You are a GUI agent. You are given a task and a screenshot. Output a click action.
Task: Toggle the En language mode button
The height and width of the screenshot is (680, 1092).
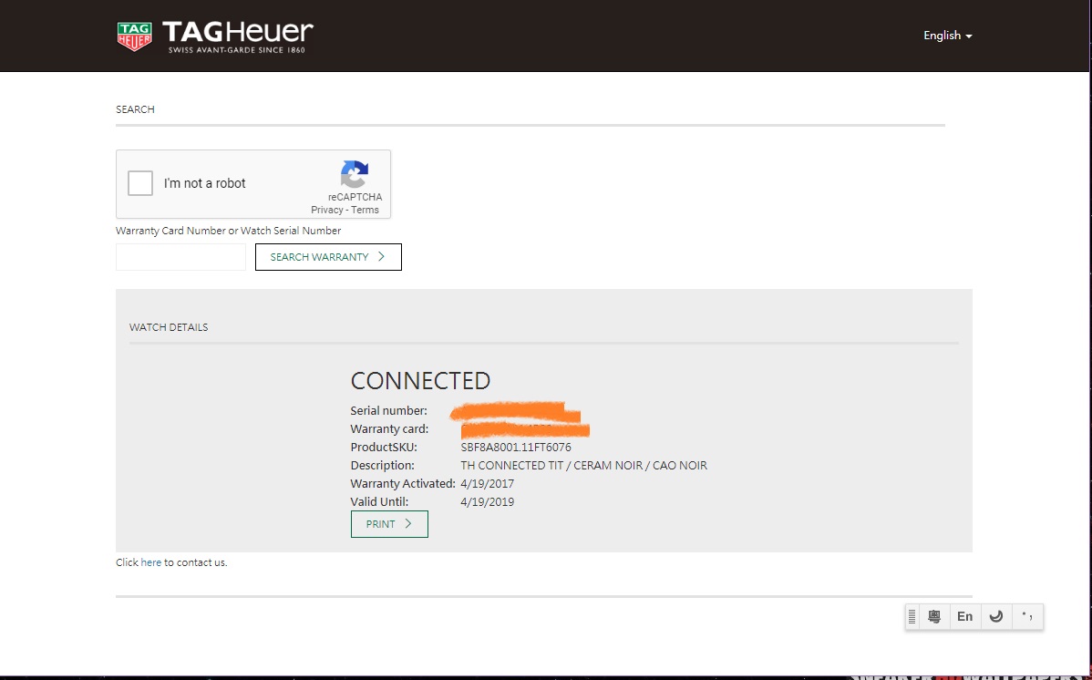click(964, 616)
